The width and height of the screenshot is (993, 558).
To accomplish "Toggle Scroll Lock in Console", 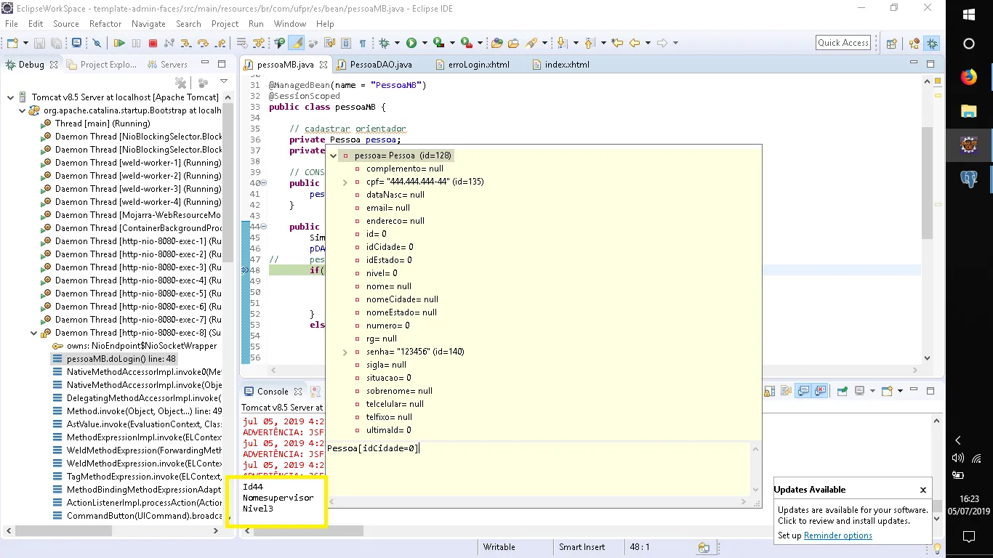I will (770, 391).
